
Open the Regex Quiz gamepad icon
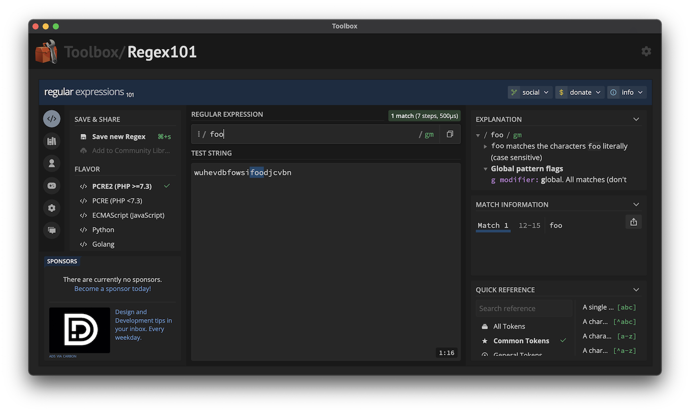[52, 186]
